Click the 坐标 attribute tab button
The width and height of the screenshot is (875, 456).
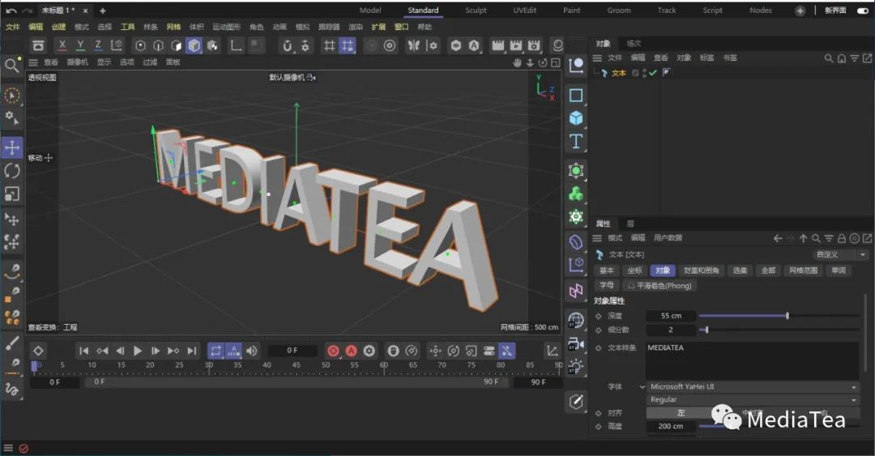click(x=634, y=271)
